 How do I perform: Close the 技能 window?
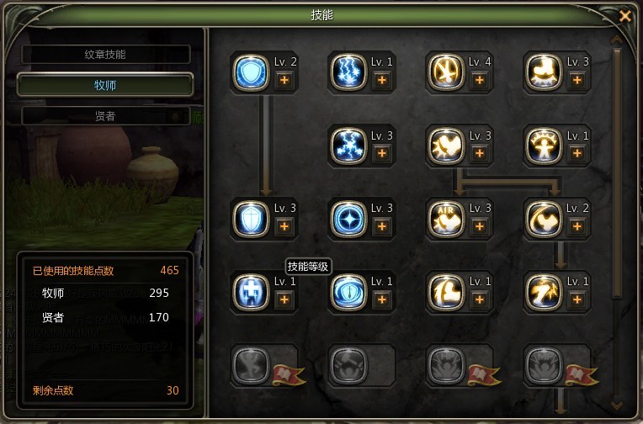[625, 16]
